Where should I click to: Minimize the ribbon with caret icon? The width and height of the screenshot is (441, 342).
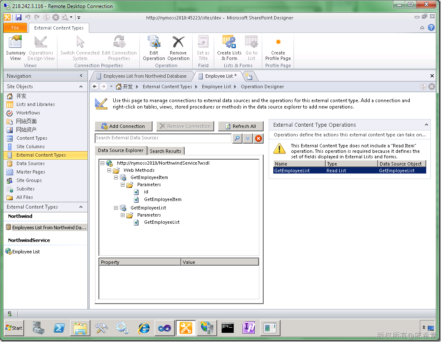click(x=422, y=27)
